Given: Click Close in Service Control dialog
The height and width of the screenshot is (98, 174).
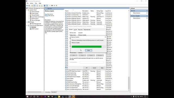Looking at the screenshot, I should tap(88, 50).
